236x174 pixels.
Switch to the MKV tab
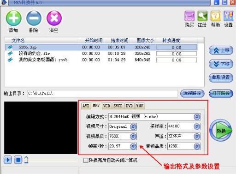[x=96, y=105]
